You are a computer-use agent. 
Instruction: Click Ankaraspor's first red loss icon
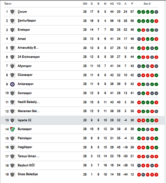pos(139,84)
